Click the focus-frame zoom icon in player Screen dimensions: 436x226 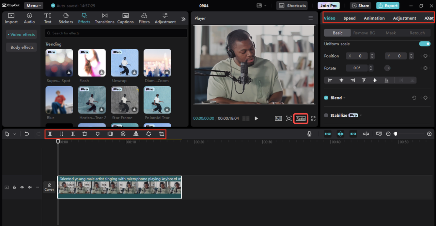289,118
